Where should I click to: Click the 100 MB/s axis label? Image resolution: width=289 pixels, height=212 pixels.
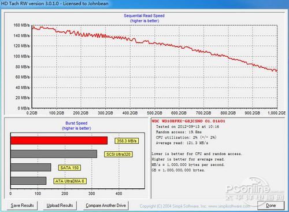[21, 56]
